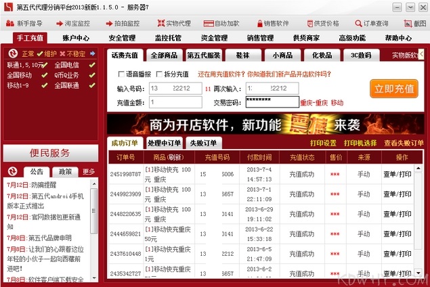Screen dimensions: 430x287
Task: Open the 打印机选择 printer selection option
Action: point(361,143)
